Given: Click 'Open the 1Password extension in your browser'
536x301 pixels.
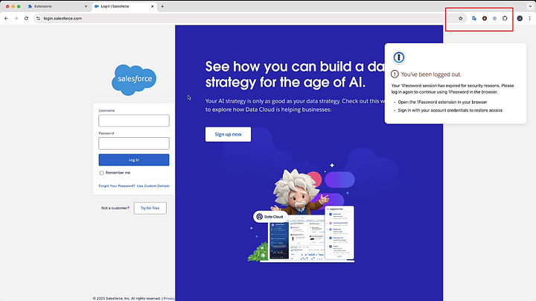Looking at the screenshot, I should click(x=442, y=102).
